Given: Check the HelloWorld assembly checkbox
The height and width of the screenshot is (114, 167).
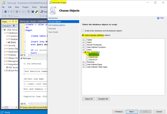Looking at the screenshot, I should point(87,57).
